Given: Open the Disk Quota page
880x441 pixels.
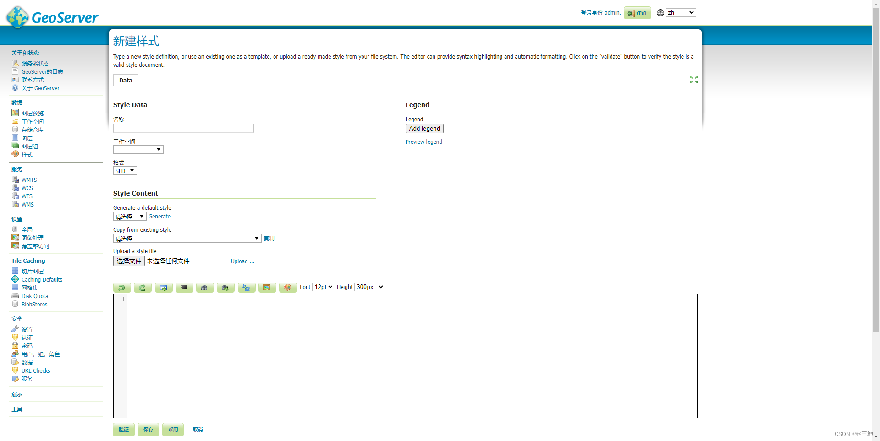Looking at the screenshot, I should 35,296.
